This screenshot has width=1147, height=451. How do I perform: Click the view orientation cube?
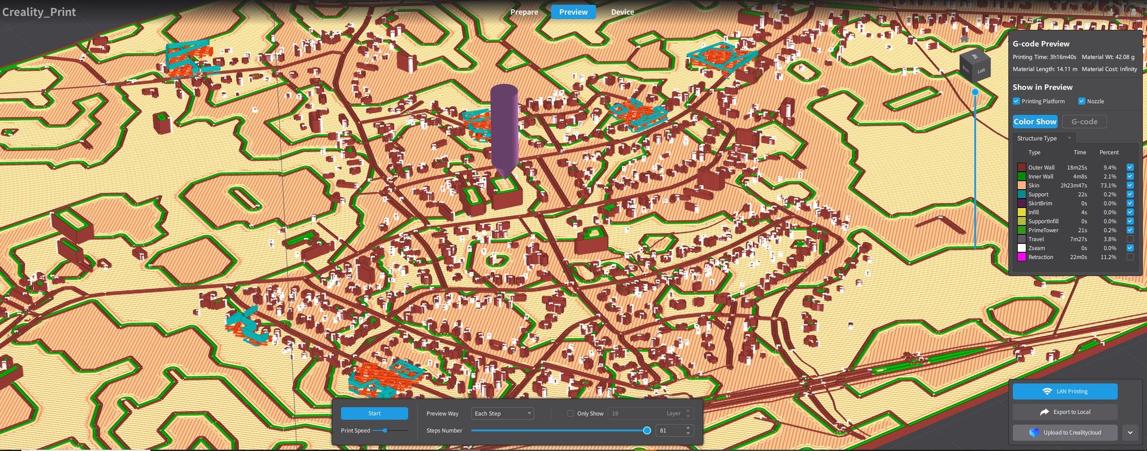(x=975, y=65)
